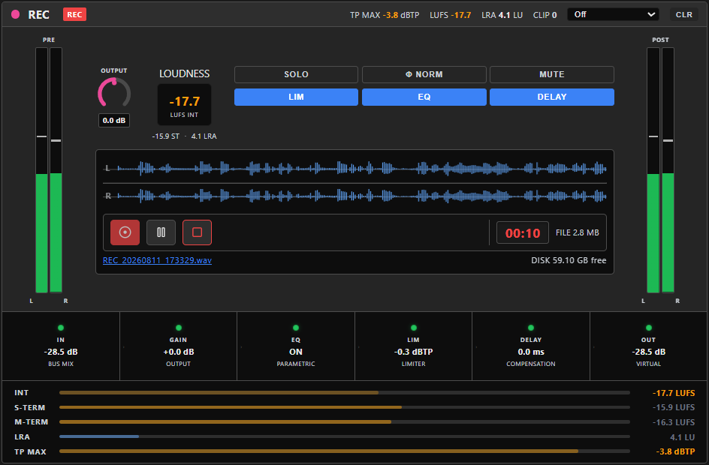This screenshot has height=465, width=709.
Task: Click the left channel waveform
Action: tap(355, 169)
